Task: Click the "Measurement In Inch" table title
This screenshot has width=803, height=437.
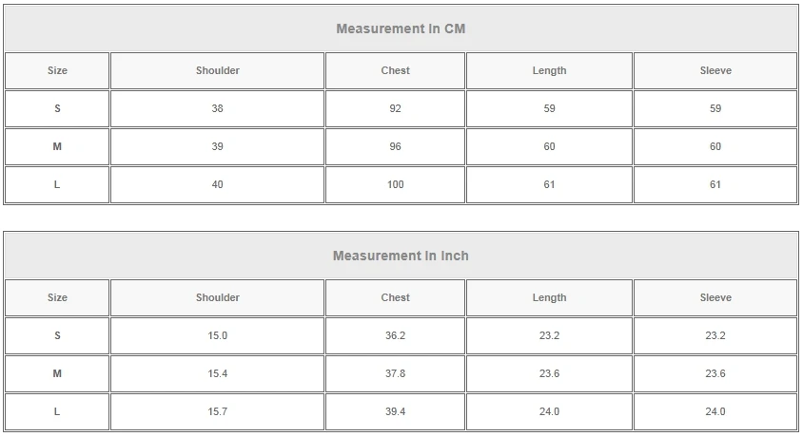Action: (401, 256)
